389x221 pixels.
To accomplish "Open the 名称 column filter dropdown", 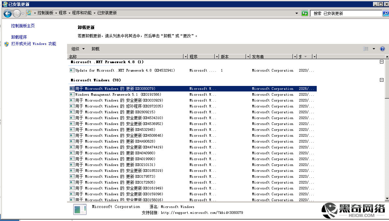I will [186, 57].
